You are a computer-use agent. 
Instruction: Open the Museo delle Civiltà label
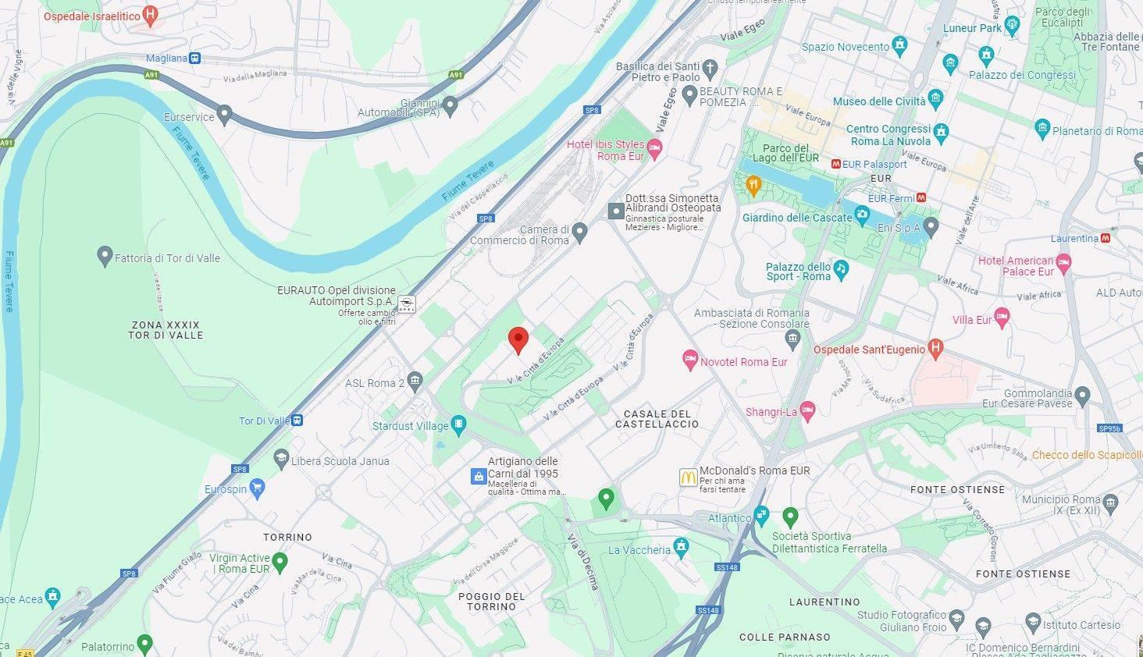pyautogui.click(x=879, y=101)
